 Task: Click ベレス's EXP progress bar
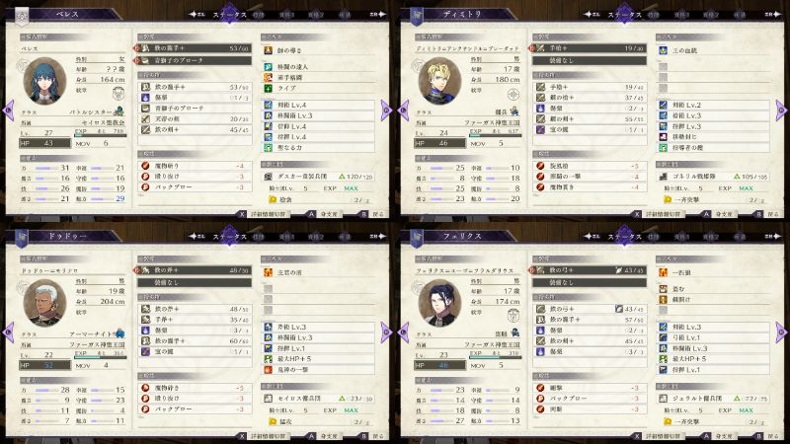pos(101,136)
